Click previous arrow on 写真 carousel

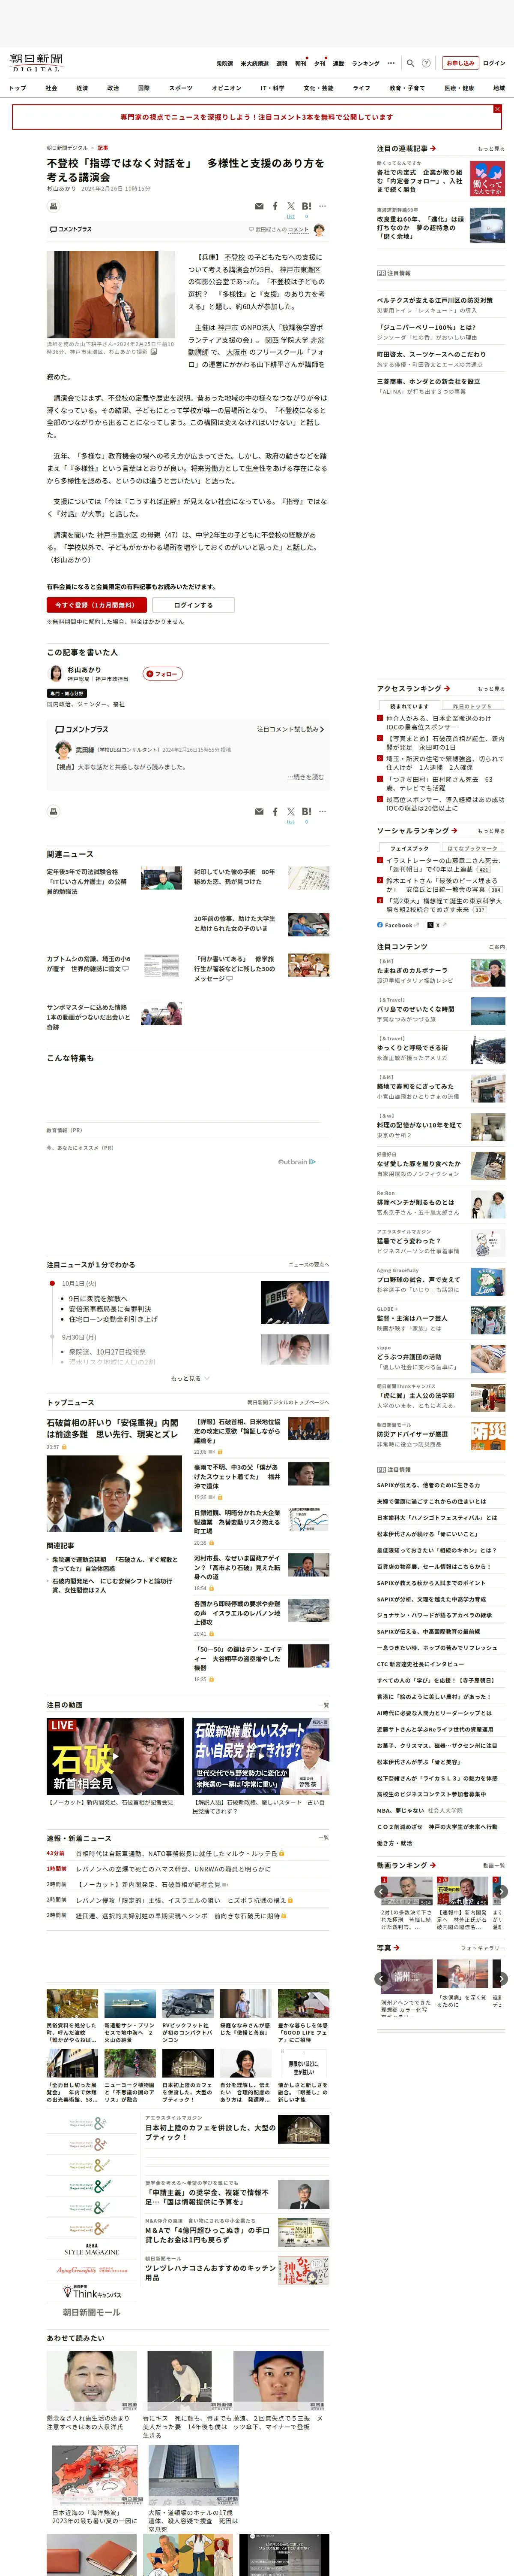pyautogui.click(x=381, y=1978)
